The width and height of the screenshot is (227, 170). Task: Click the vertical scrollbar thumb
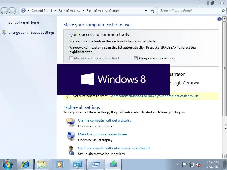224,69
